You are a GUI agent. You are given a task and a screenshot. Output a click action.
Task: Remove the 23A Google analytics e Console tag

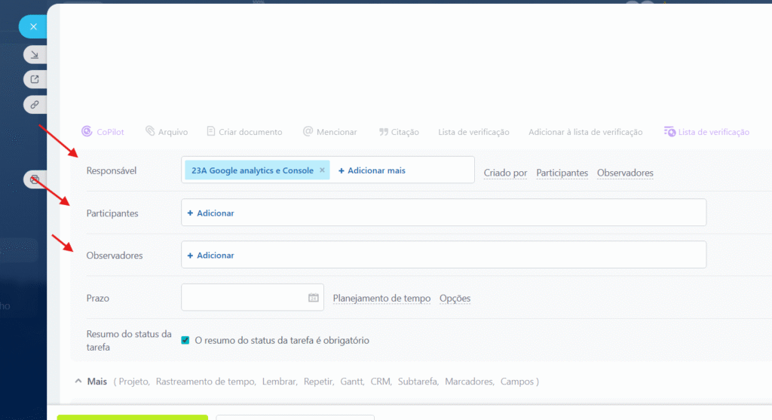tap(322, 170)
